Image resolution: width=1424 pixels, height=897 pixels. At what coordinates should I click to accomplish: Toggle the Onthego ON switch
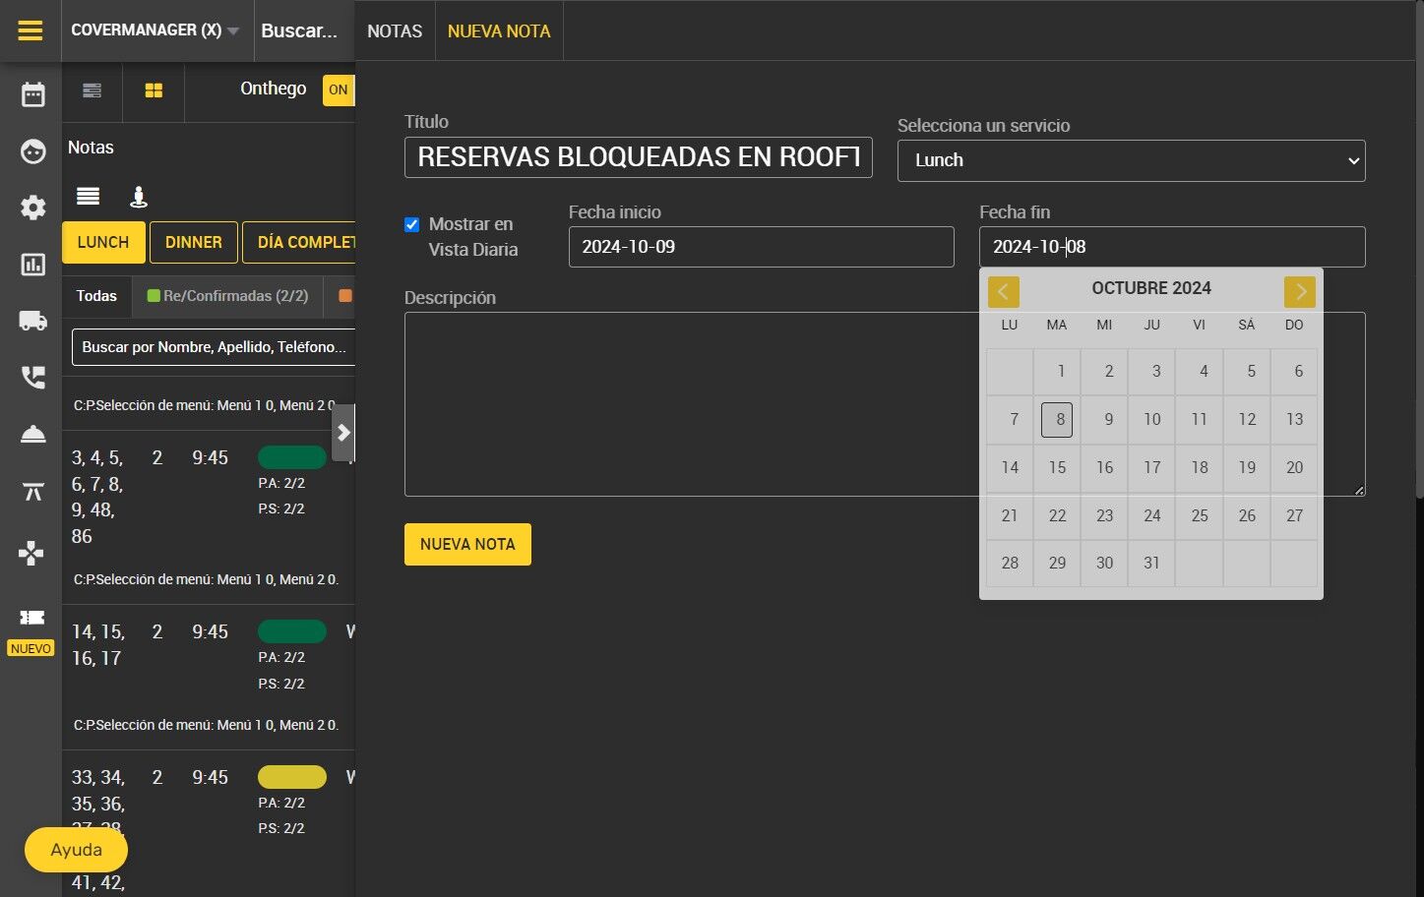click(x=339, y=90)
